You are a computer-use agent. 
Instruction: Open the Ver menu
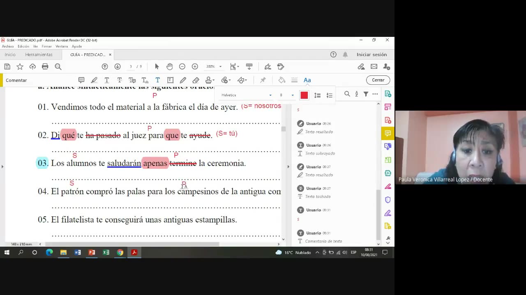[x=35, y=46]
